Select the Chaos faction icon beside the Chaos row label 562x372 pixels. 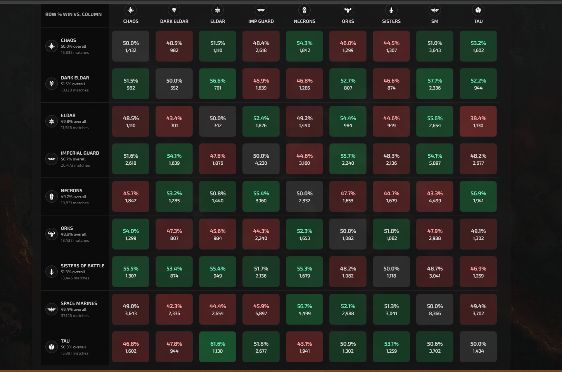click(52, 46)
